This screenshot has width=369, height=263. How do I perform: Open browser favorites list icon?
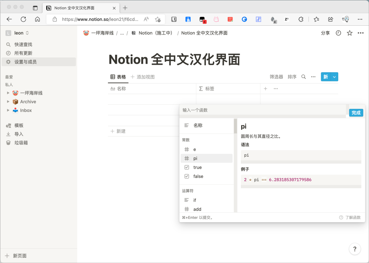pos(316,19)
